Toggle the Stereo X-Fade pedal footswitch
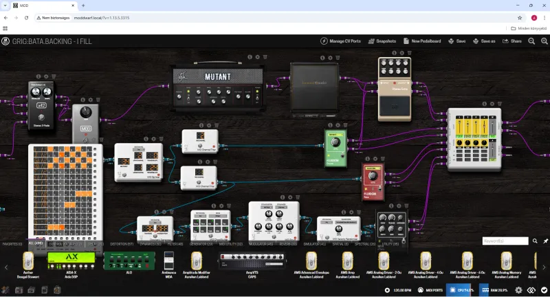The height and width of the screenshot is (297, 550). [41, 117]
